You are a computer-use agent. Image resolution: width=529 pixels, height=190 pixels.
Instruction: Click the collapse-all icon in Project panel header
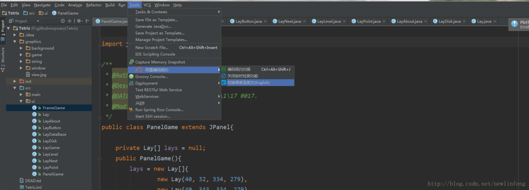point(70,21)
